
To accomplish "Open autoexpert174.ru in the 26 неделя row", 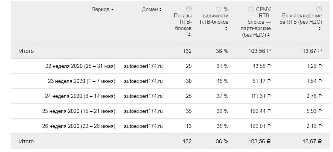I will tap(143, 126).
